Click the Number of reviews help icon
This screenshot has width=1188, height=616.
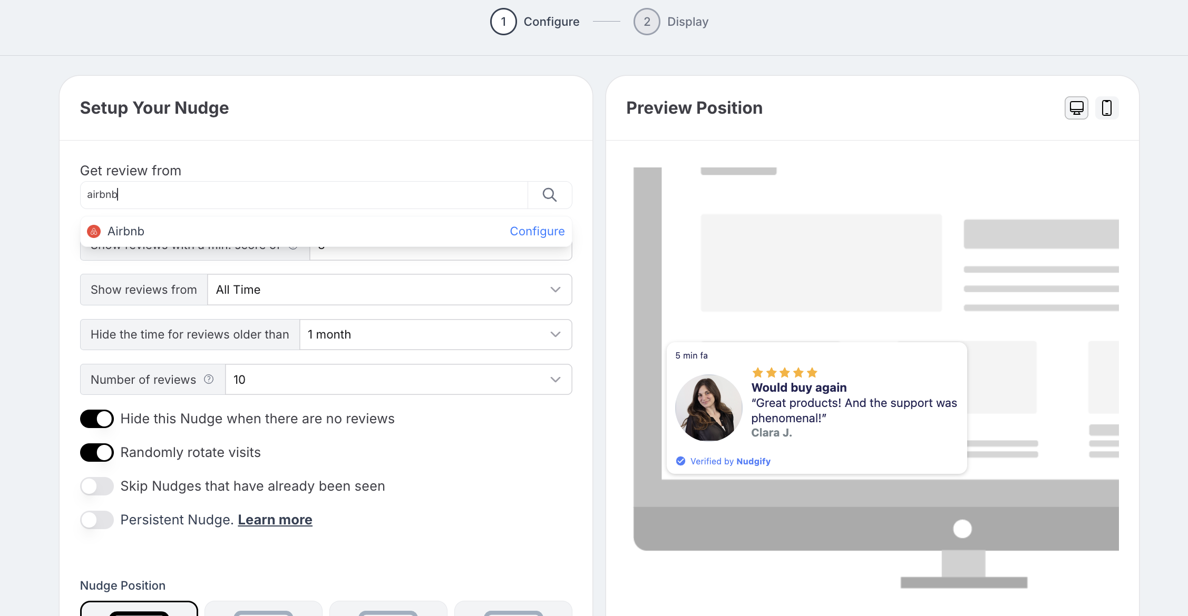(x=209, y=379)
